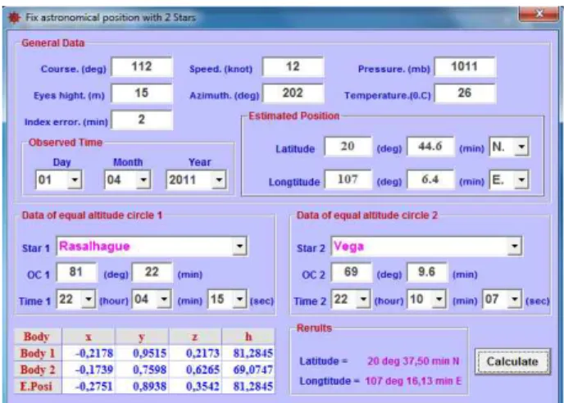Click the Latitude degrees field with 20
Image resolution: width=564 pixels, height=403 pixels.
tap(348, 147)
